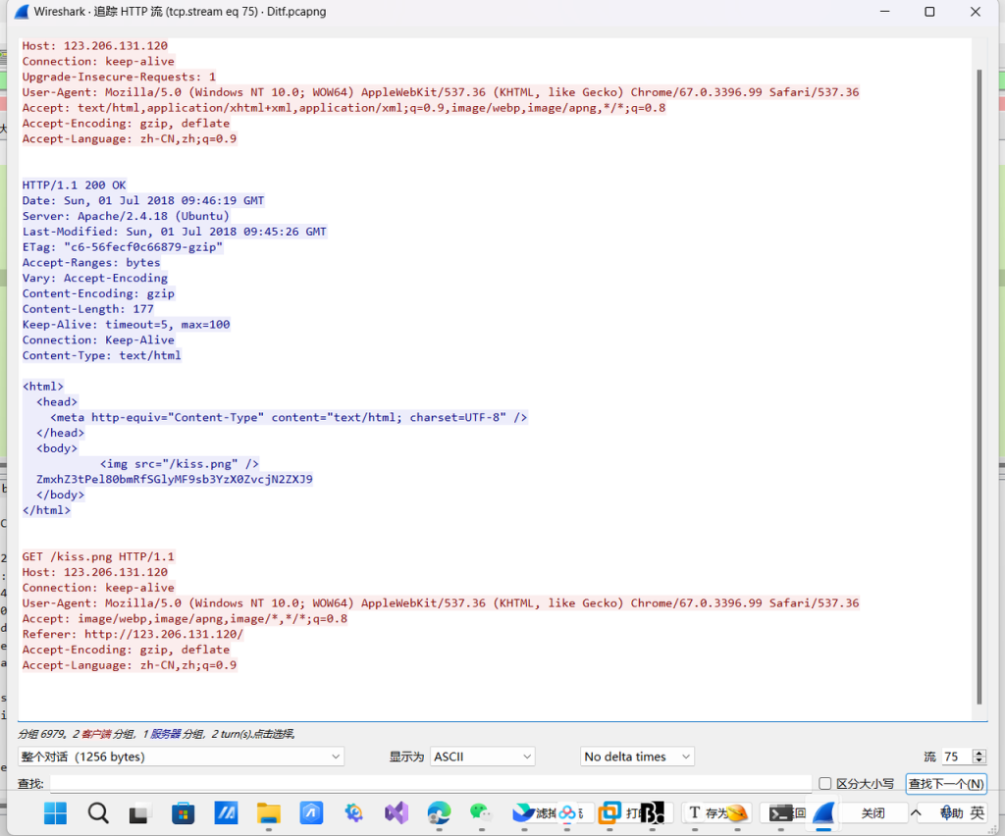Enable the 区分大小写 case-sensitive checkbox
The height and width of the screenshot is (836, 1005).
825,784
